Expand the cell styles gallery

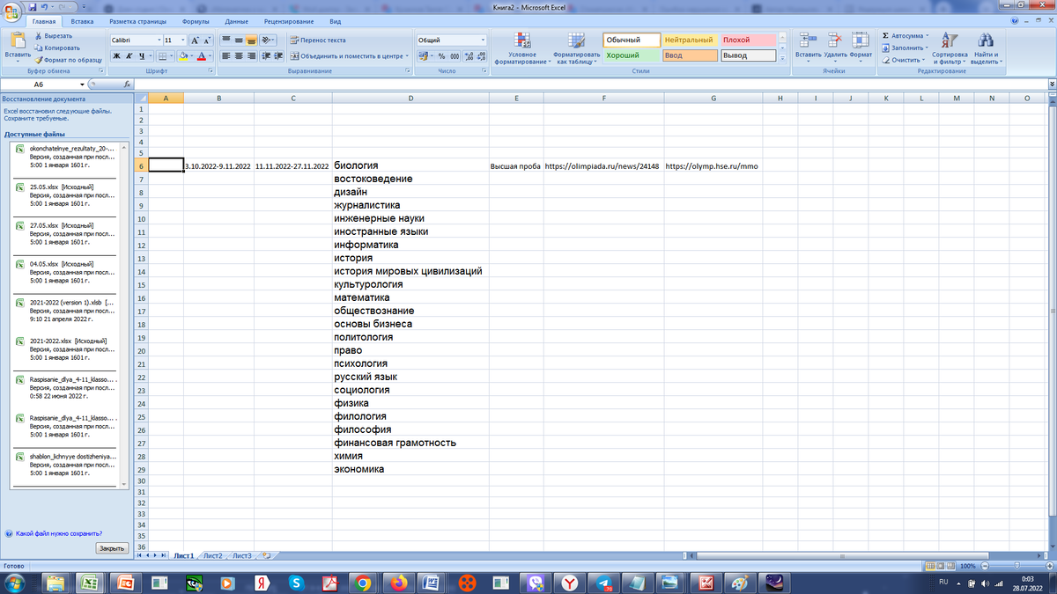click(x=783, y=59)
